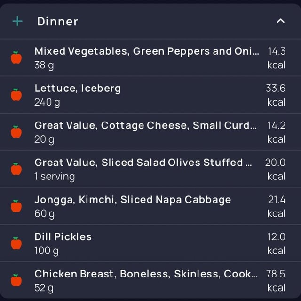This screenshot has width=301, height=301.
Task: Click the apple icon beside Lettuce, Iceberg
Action: click(x=16, y=95)
